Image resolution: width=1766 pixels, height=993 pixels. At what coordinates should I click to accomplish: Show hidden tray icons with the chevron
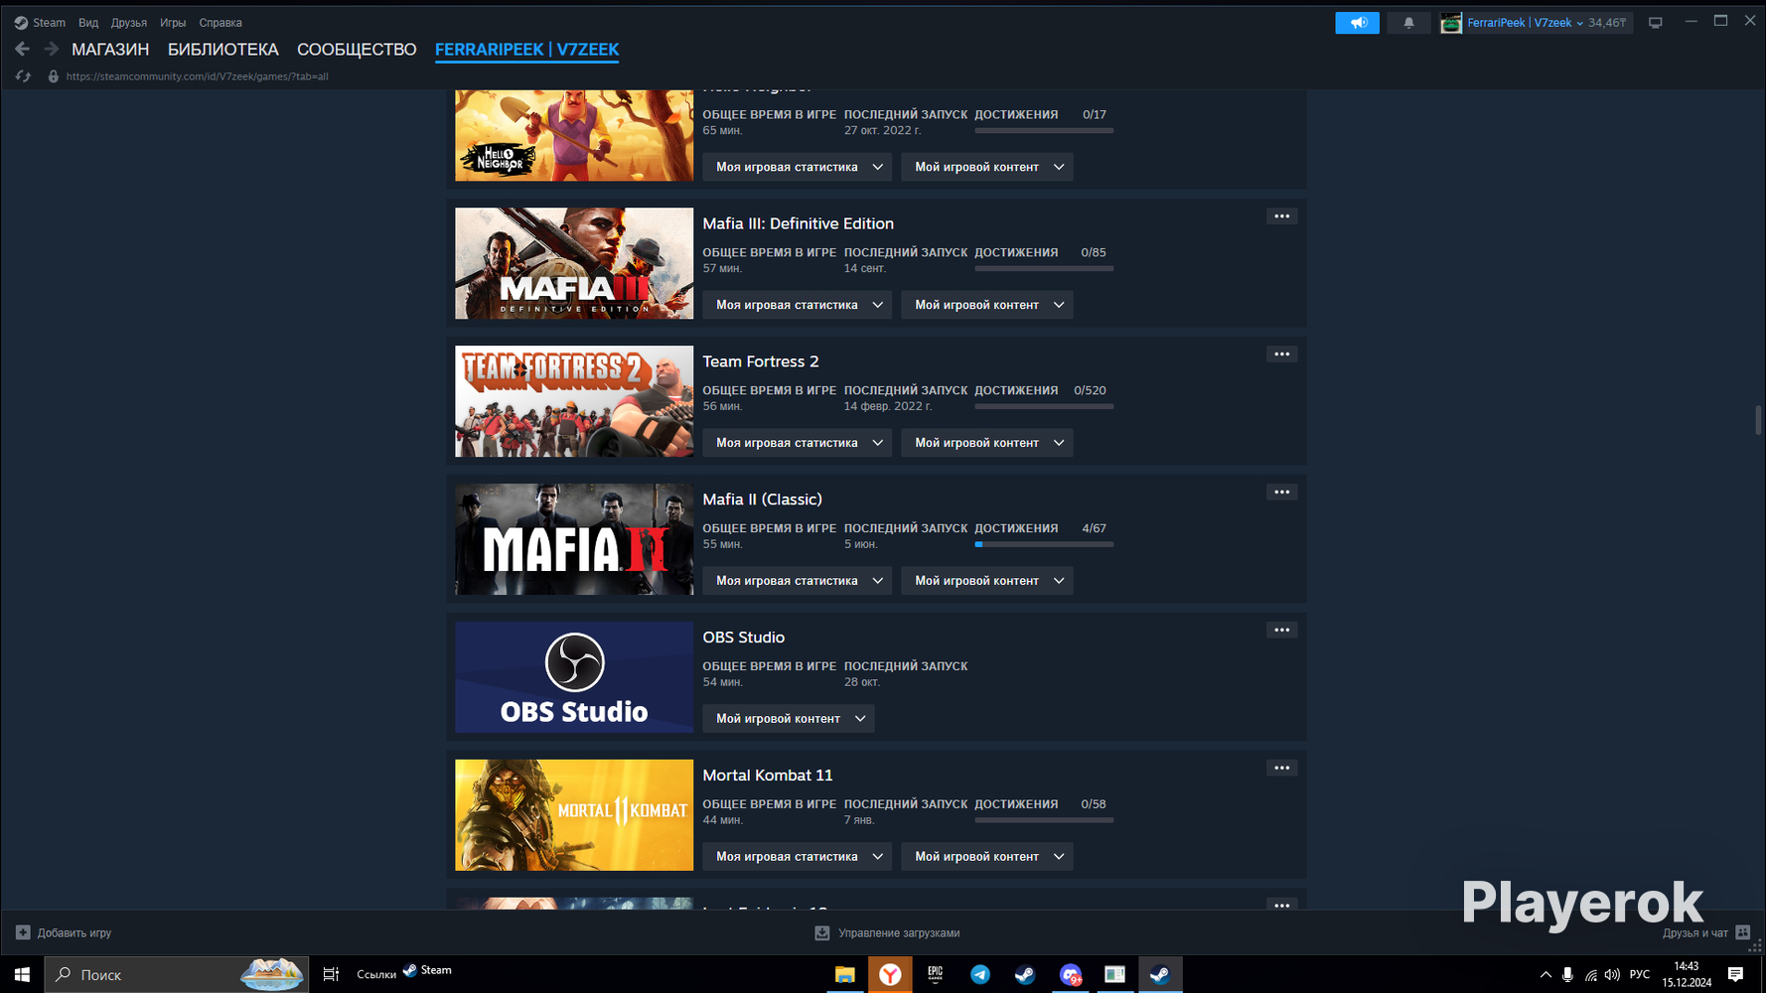(1545, 975)
